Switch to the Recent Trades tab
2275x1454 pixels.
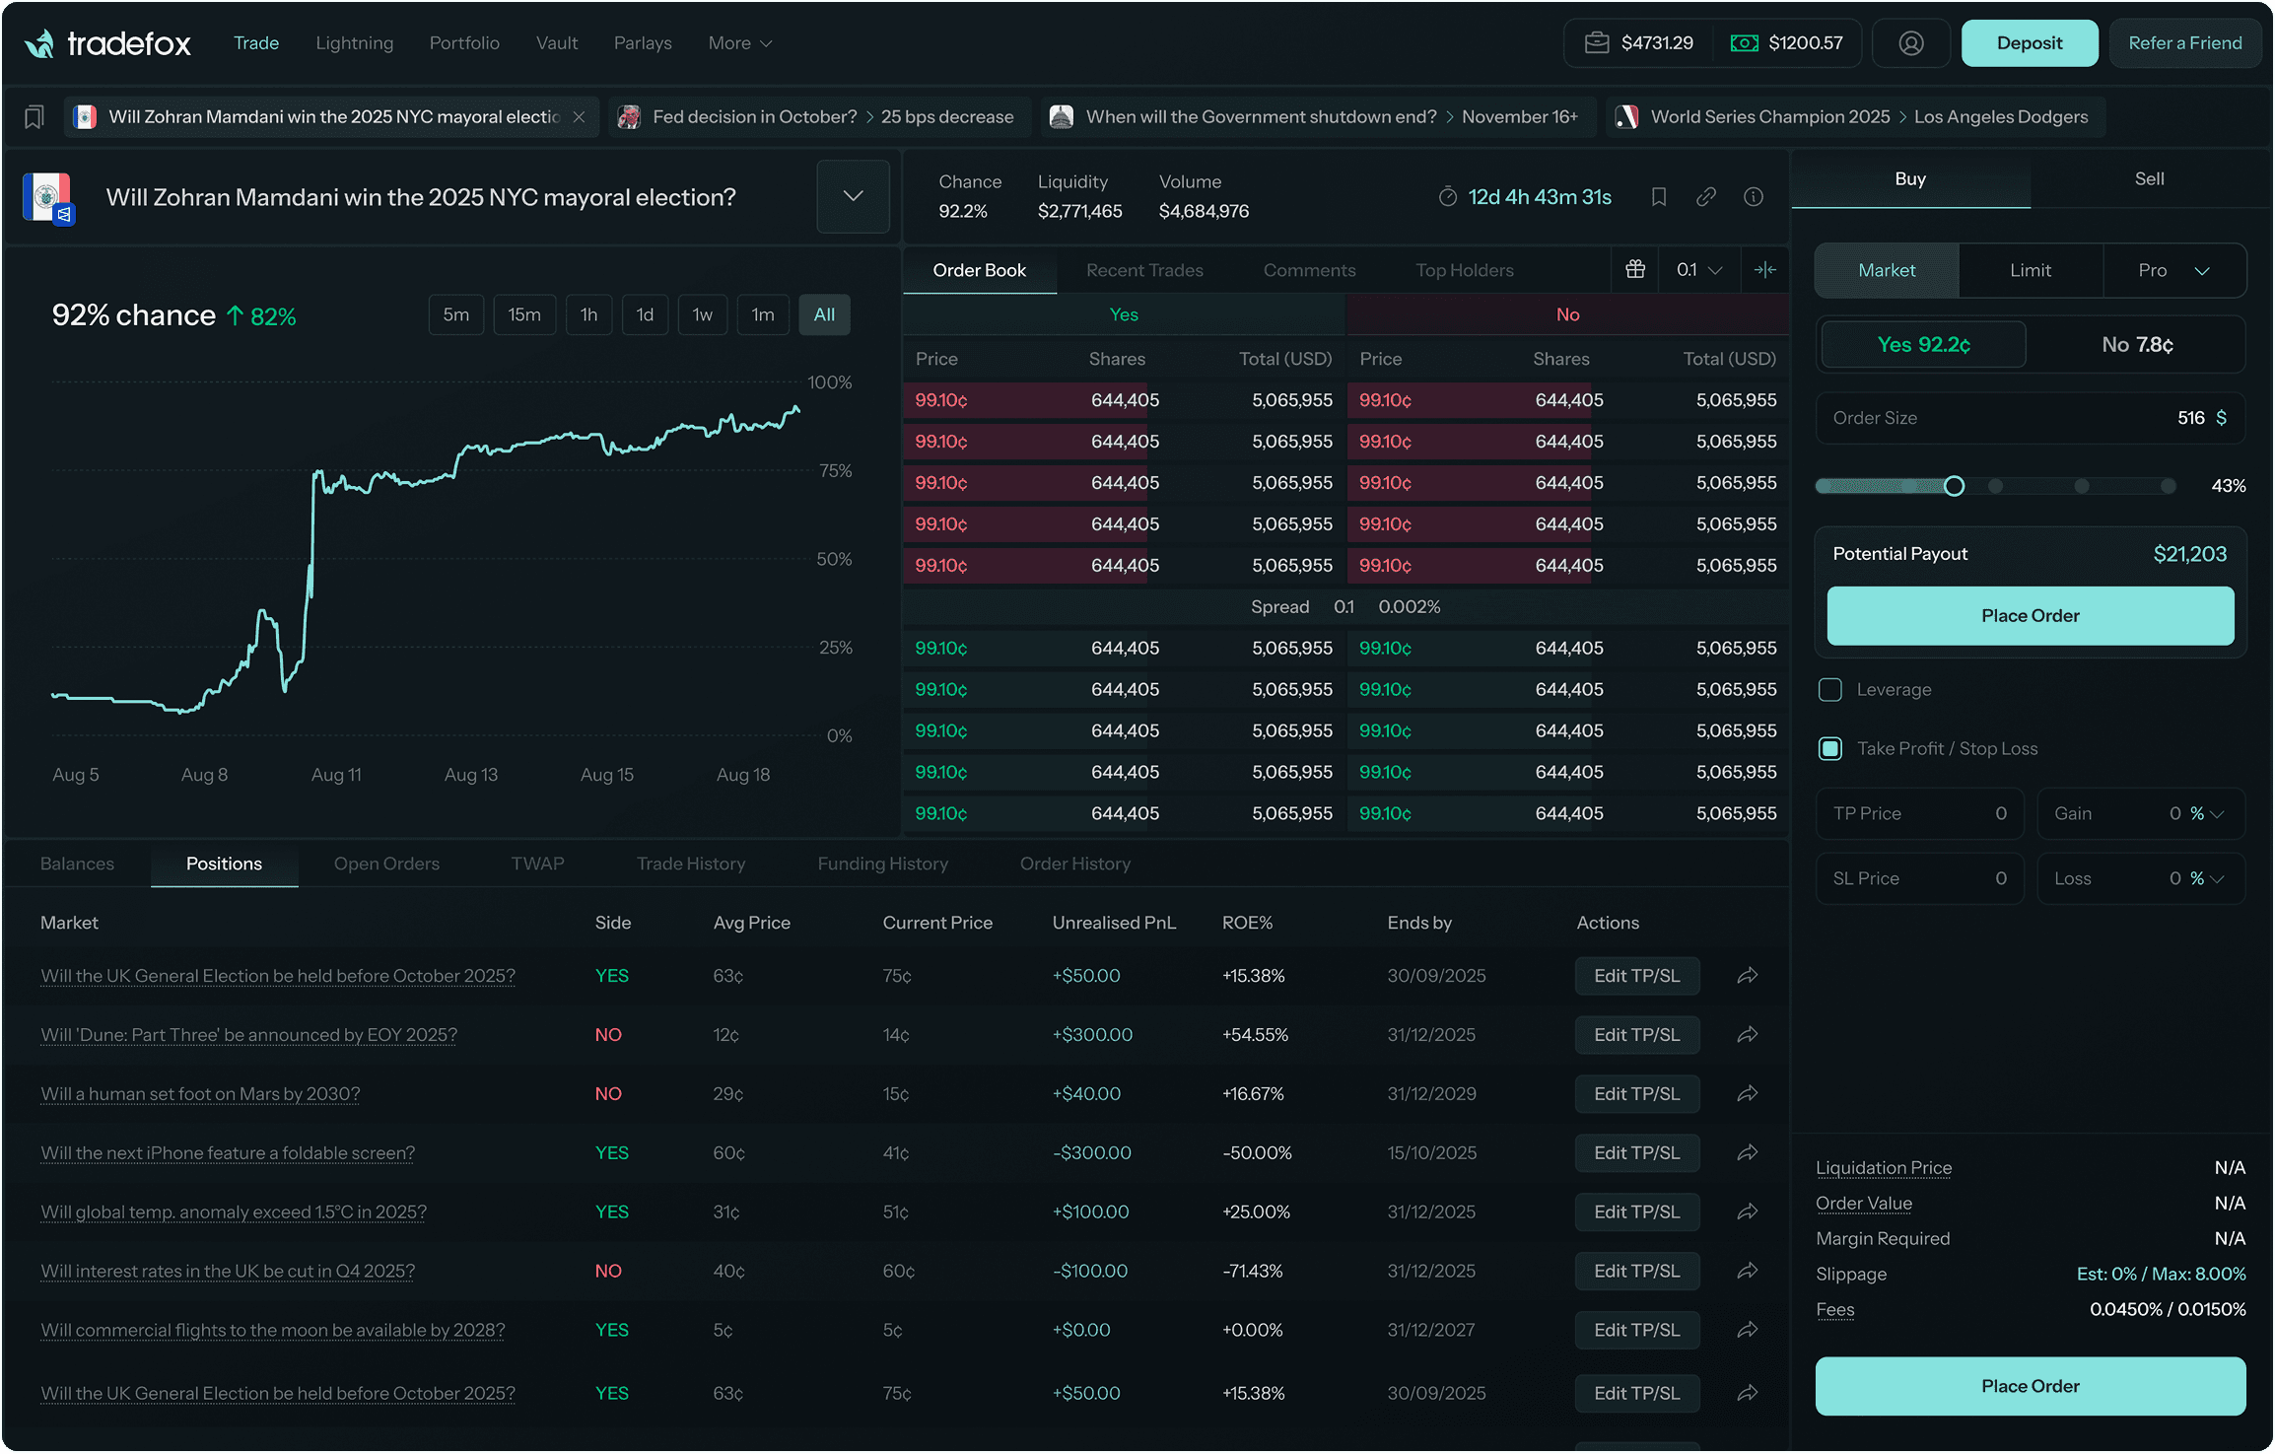1144,270
